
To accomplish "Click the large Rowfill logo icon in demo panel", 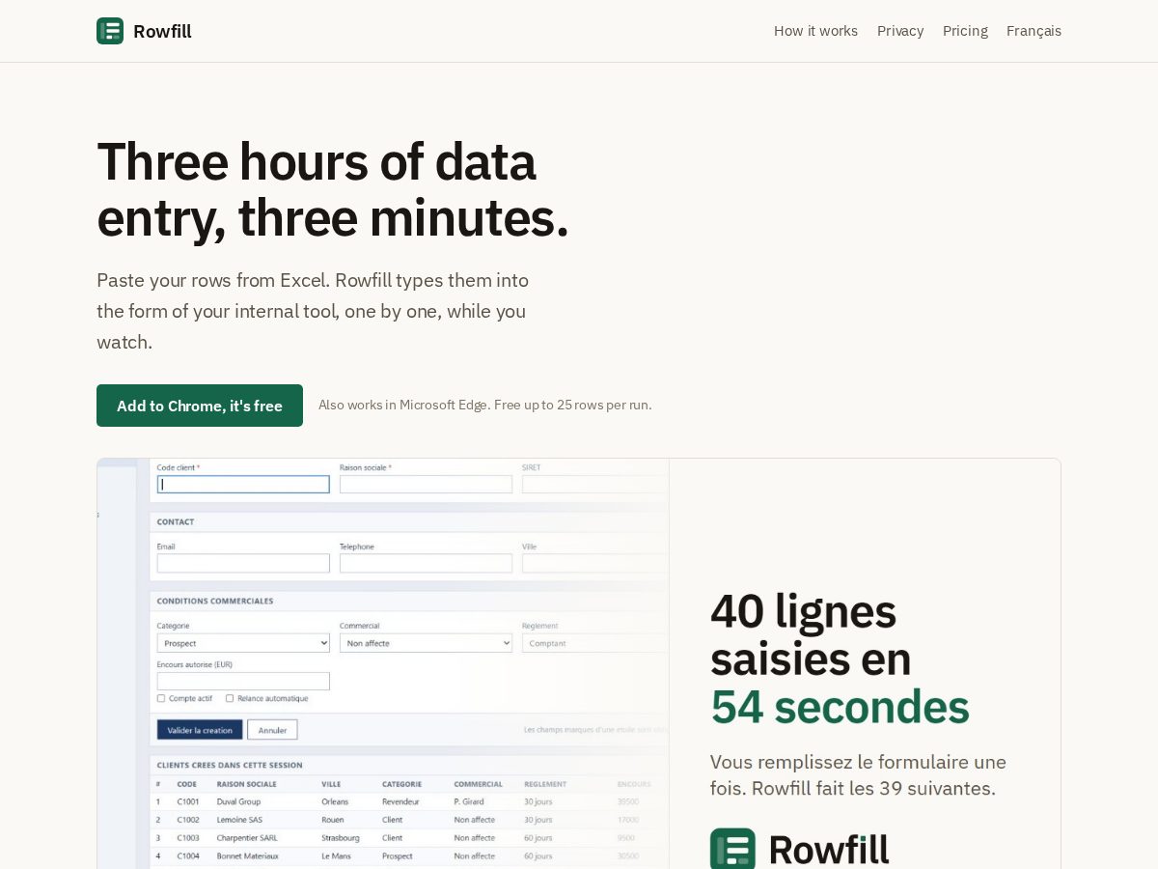I will [x=732, y=849].
